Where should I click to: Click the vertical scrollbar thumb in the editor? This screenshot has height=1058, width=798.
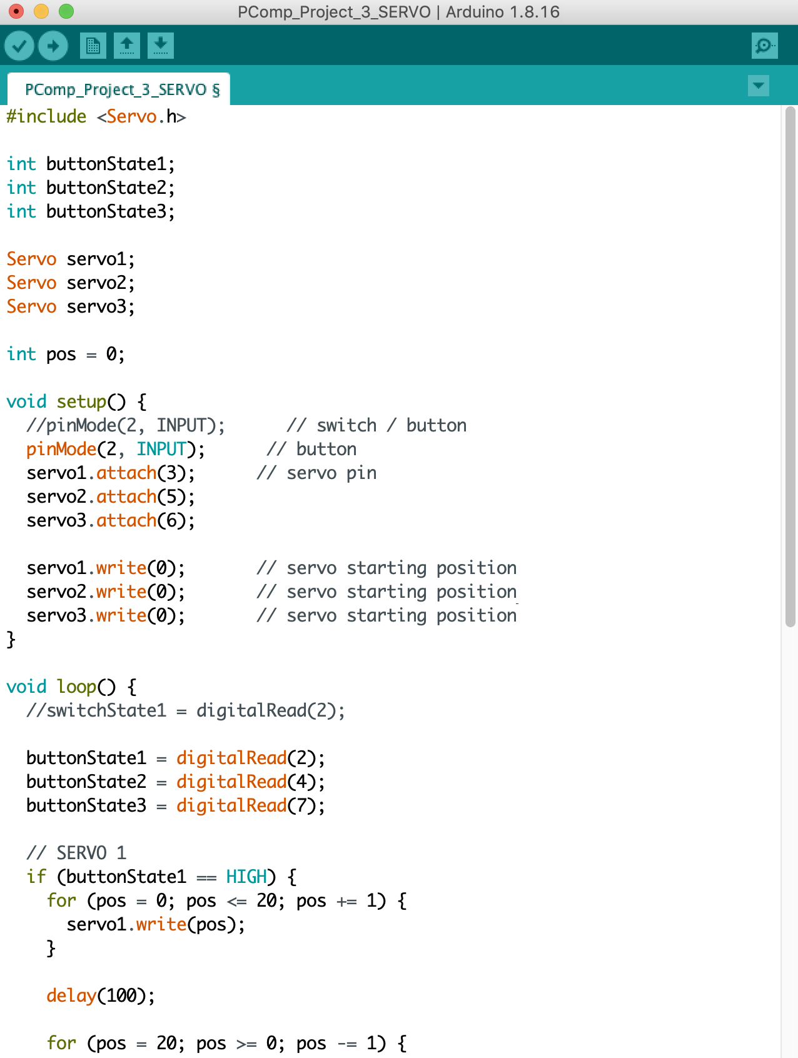pyautogui.click(x=790, y=366)
